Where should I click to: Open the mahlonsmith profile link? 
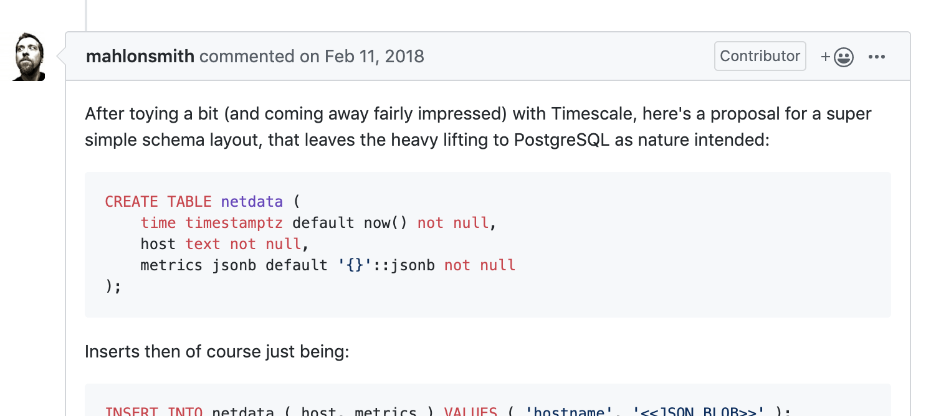[140, 57]
